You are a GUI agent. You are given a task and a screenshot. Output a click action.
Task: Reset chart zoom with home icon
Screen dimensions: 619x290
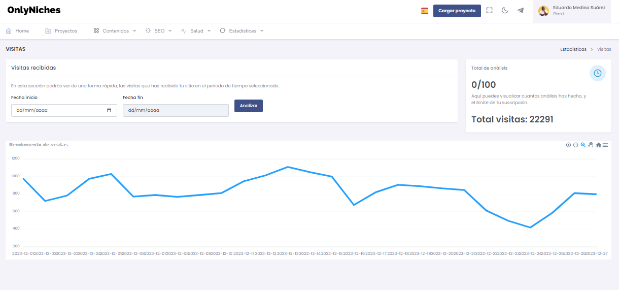tap(598, 145)
